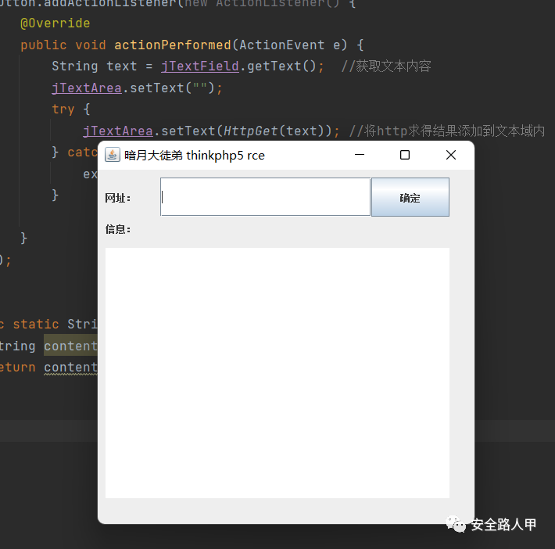This screenshot has height=549, width=555.
Task: Click HttpGet call in the editor code
Action: [251, 131]
